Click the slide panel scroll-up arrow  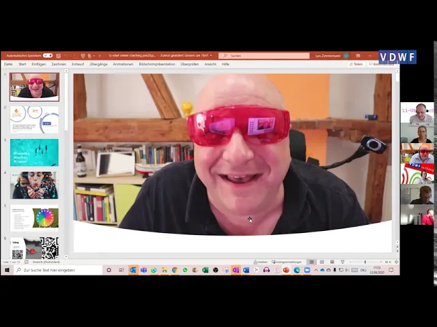(66, 71)
